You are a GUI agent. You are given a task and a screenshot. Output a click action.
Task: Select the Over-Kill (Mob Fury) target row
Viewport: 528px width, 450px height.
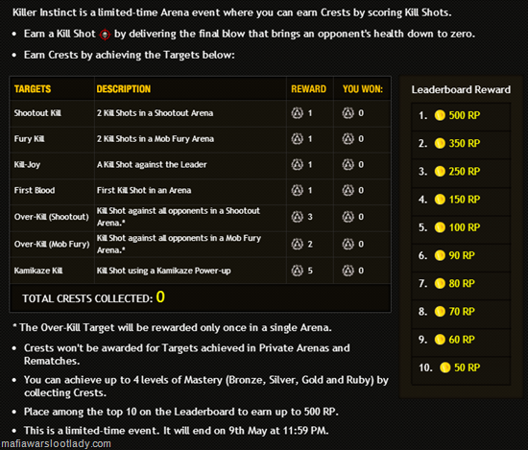[201, 244]
